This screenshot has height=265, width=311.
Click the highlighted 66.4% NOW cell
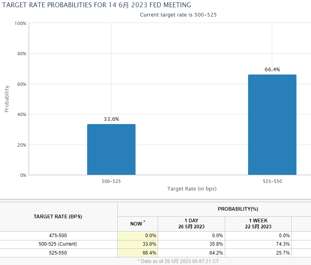coord(138,253)
